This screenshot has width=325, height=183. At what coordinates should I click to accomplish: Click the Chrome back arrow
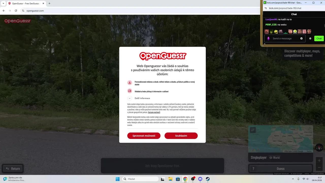(x=4, y=11)
